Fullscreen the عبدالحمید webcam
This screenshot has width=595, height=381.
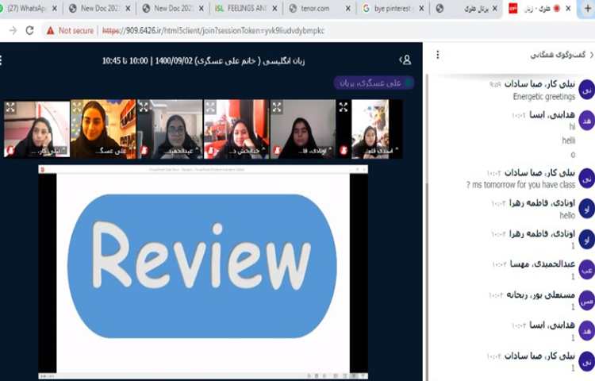click(144, 107)
